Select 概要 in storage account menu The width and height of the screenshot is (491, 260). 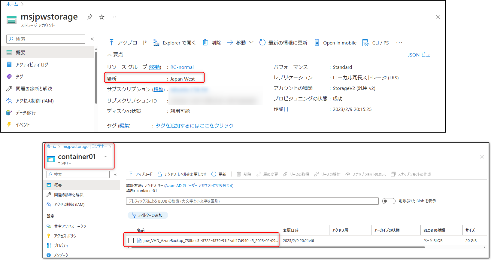47,52
